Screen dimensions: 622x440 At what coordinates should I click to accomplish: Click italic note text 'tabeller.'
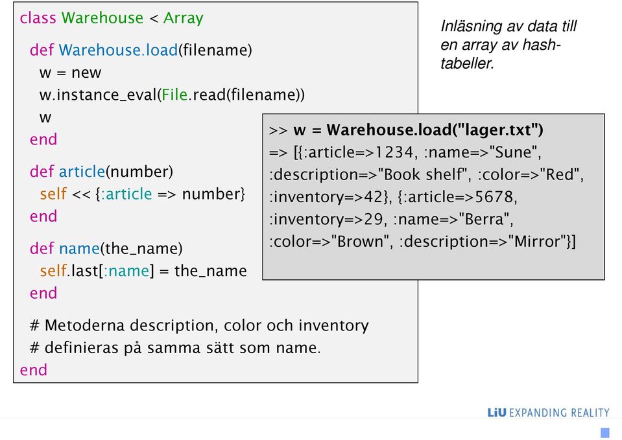(x=467, y=64)
